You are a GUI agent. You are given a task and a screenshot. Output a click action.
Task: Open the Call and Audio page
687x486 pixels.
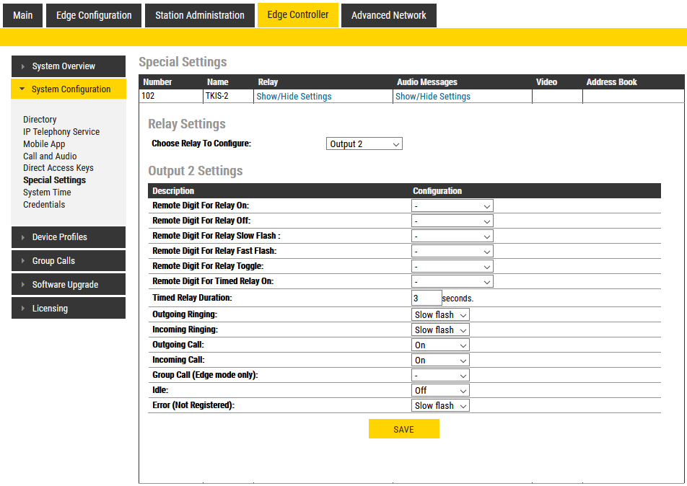(x=49, y=156)
